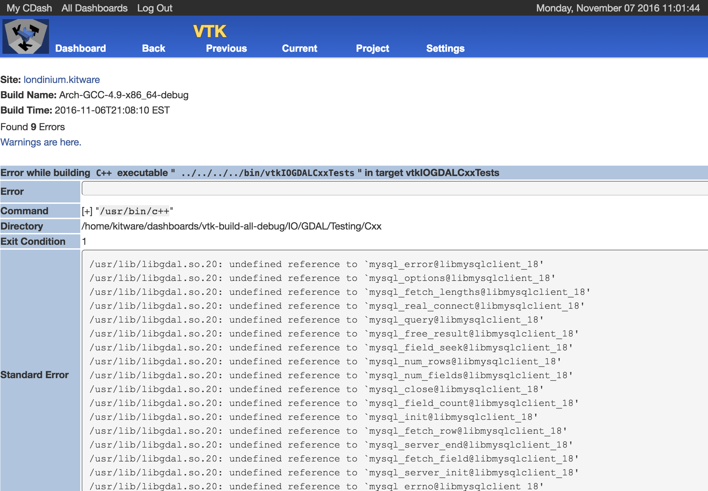The width and height of the screenshot is (708, 491).
Task: Click the VTK project title
Action: 210,31
